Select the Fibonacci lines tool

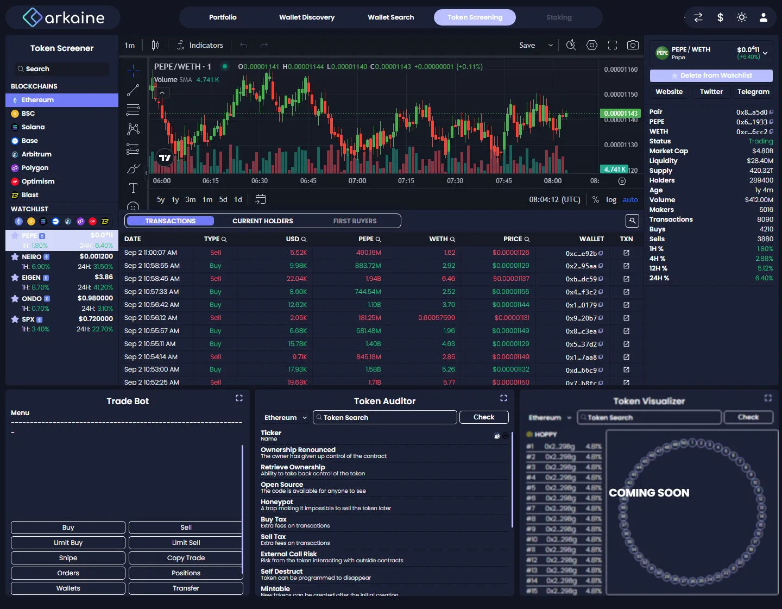pos(133,110)
